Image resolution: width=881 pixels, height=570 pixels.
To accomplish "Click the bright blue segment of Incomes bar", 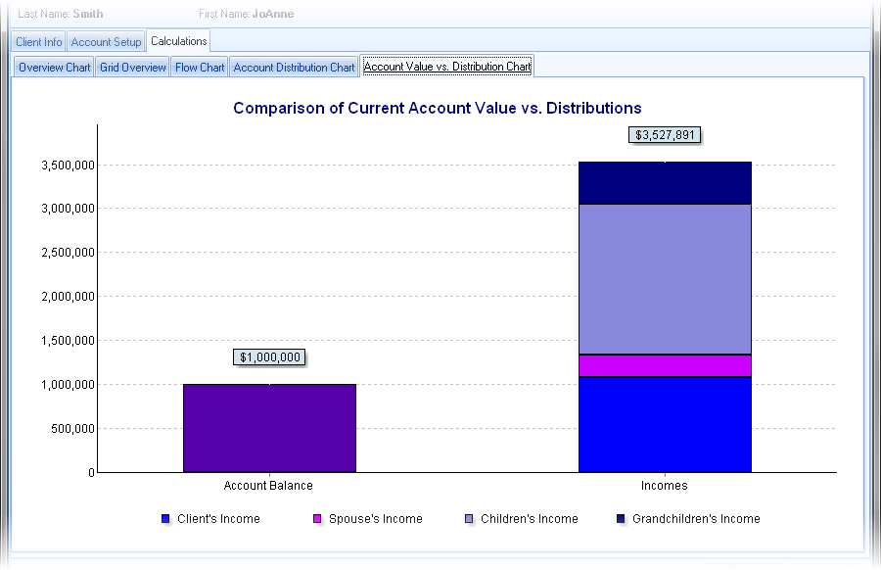I will pos(665,424).
